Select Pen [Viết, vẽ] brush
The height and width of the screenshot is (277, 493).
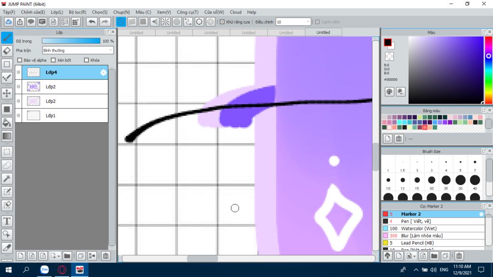[x=433, y=221]
